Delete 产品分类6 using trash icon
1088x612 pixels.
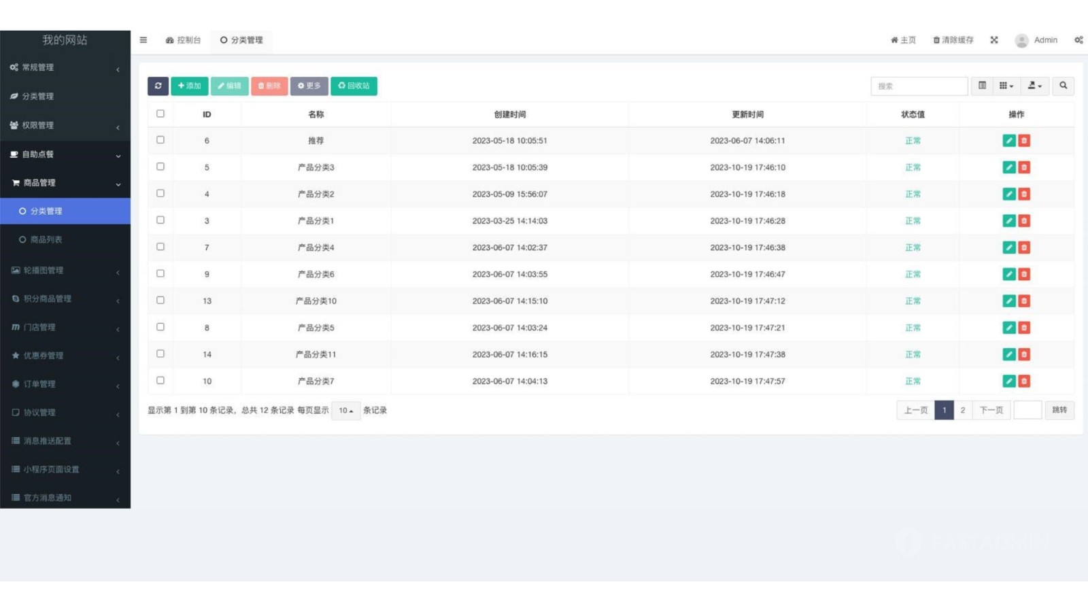pos(1024,274)
